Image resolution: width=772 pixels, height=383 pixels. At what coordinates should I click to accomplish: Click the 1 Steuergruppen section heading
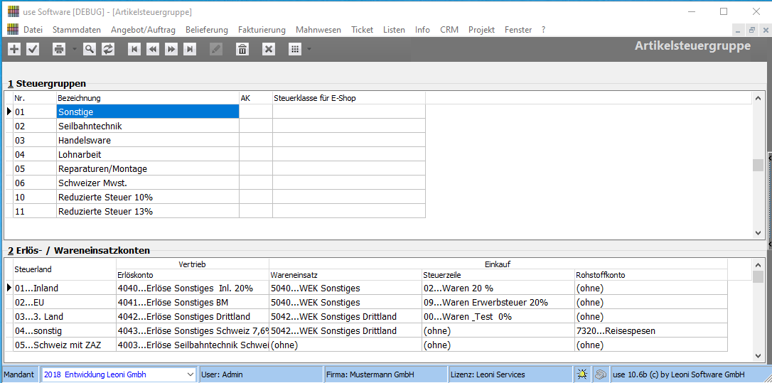click(x=47, y=84)
